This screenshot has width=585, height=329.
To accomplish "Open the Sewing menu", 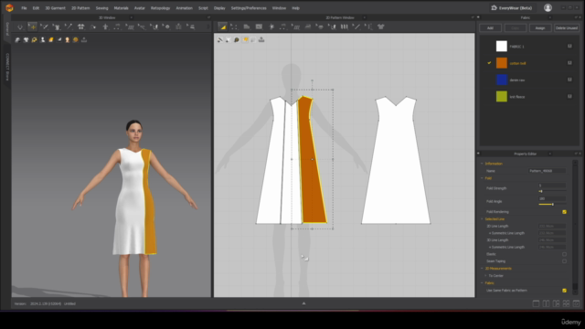I will pos(101,8).
